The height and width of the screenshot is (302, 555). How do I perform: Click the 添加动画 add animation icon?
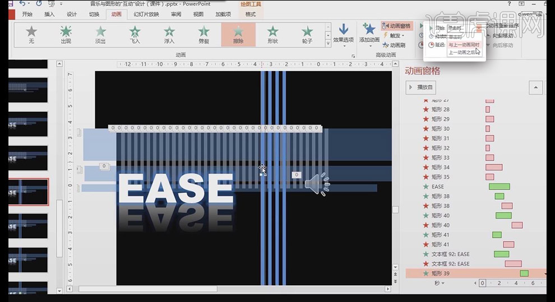coord(369,32)
